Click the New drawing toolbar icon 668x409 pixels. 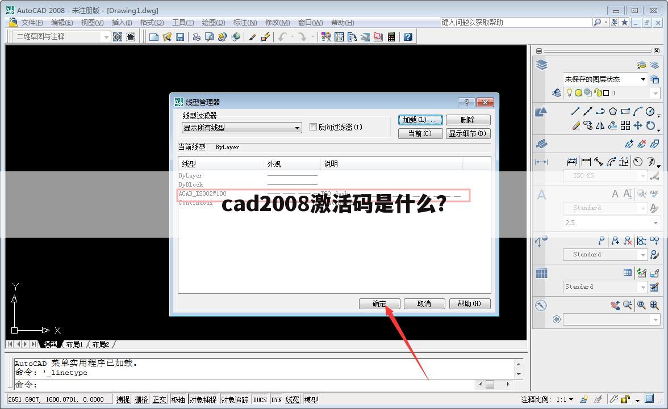154,37
